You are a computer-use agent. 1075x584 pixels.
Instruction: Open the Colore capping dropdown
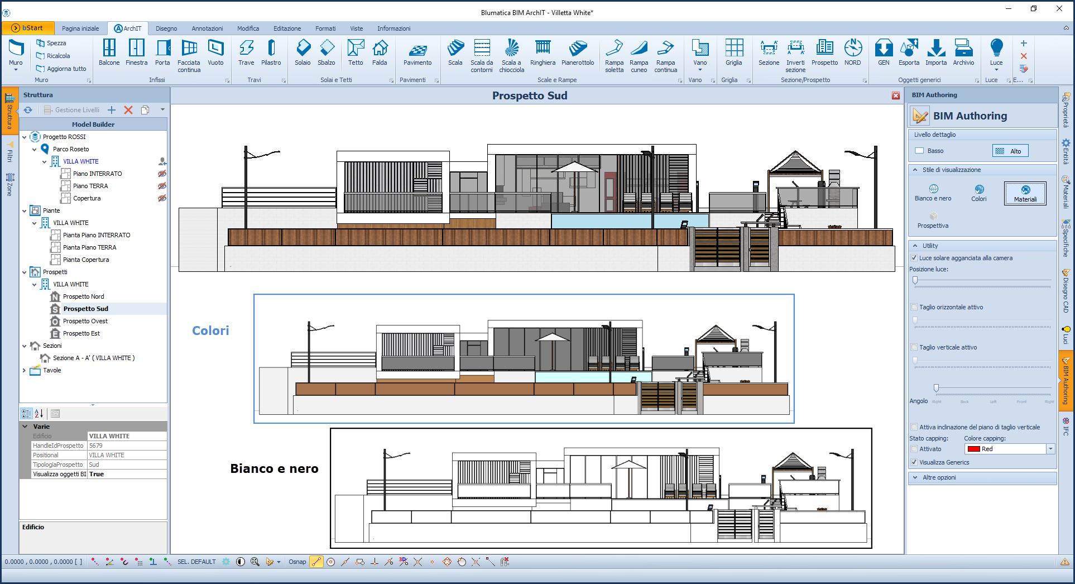coord(1050,449)
